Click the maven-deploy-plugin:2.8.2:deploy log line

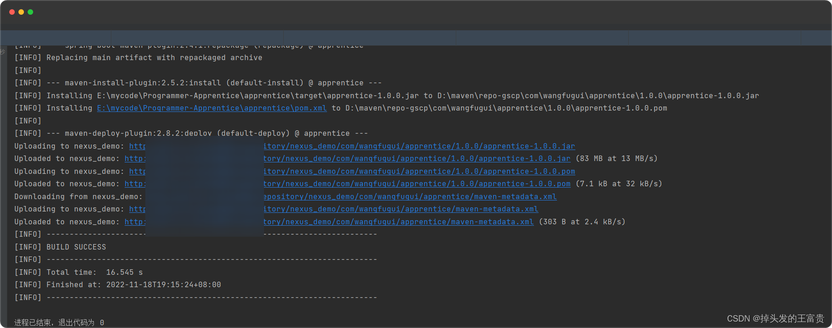(x=191, y=133)
